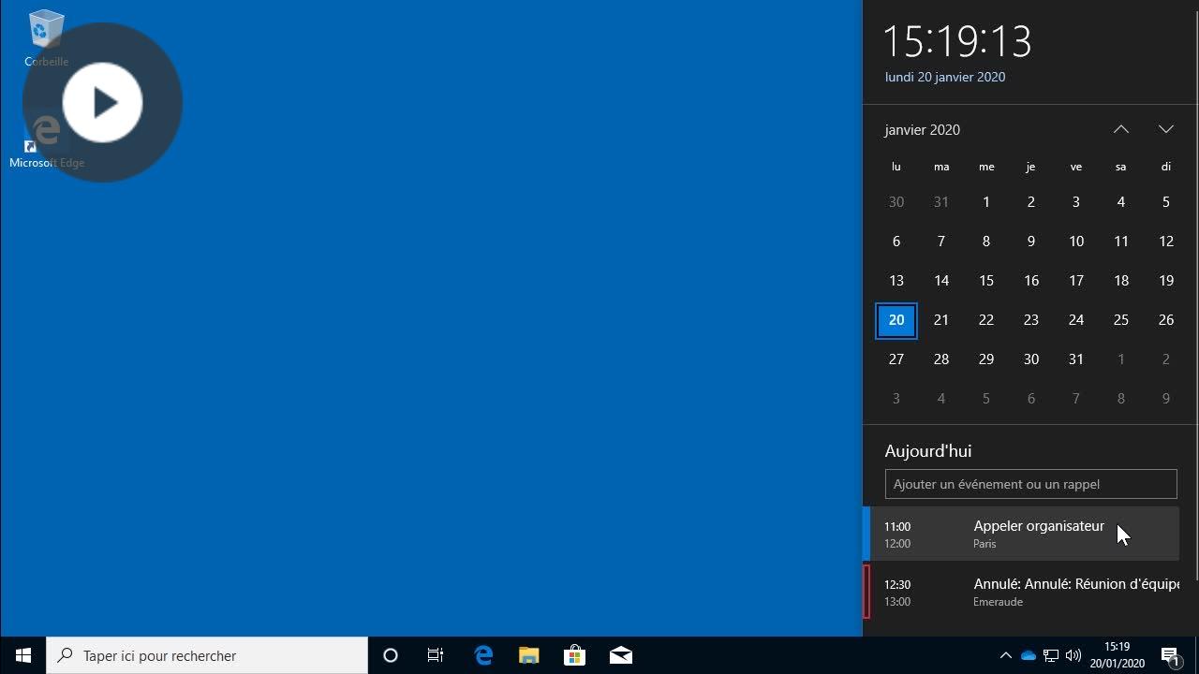This screenshot has height=674, width=1199.
Task: Open the Windows Start menu
Action: pos(23,655)
